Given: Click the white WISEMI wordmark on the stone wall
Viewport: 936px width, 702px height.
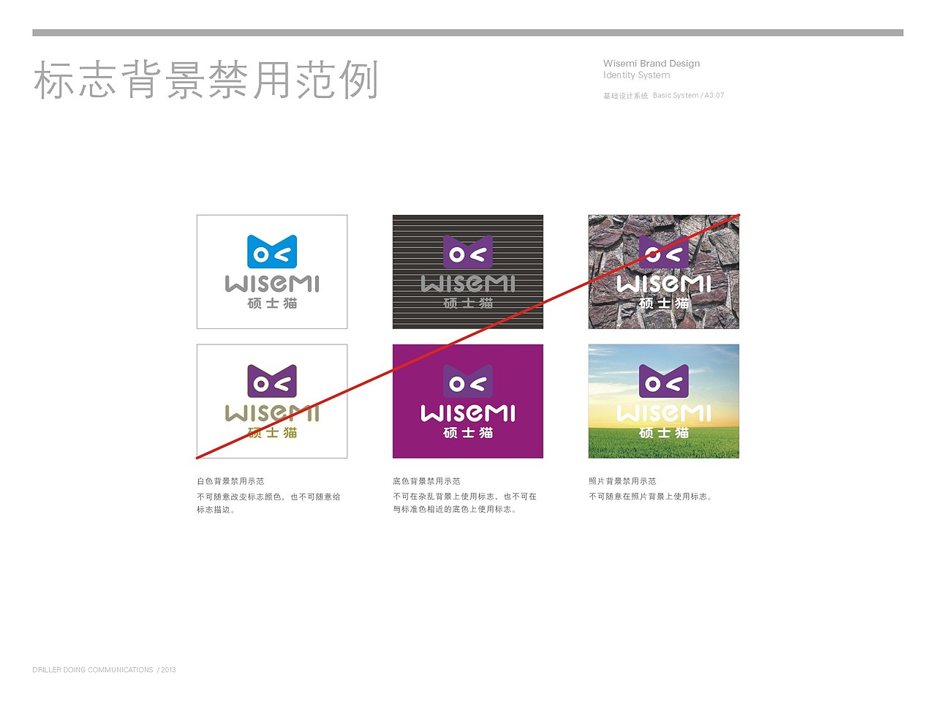Looking at the screenshot, I should tap(664, 283).
